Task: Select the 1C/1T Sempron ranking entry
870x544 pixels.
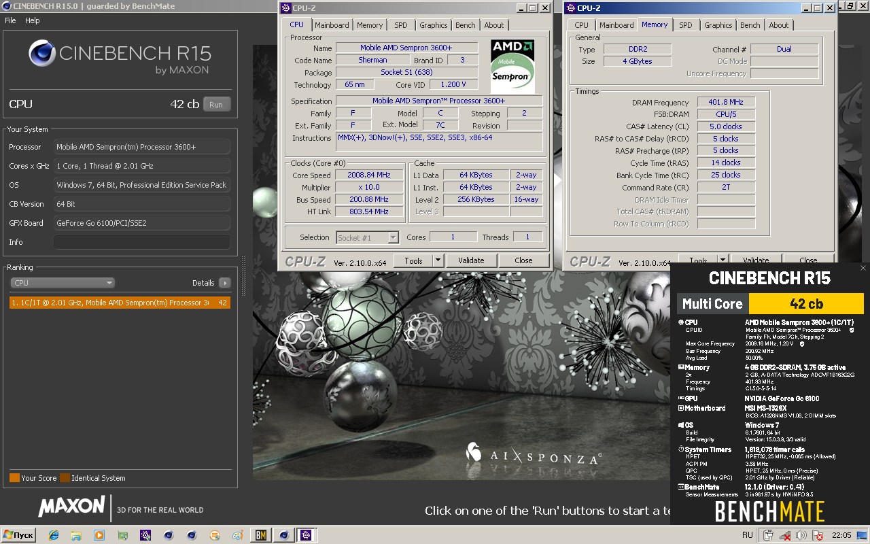Action: (120, 303)
